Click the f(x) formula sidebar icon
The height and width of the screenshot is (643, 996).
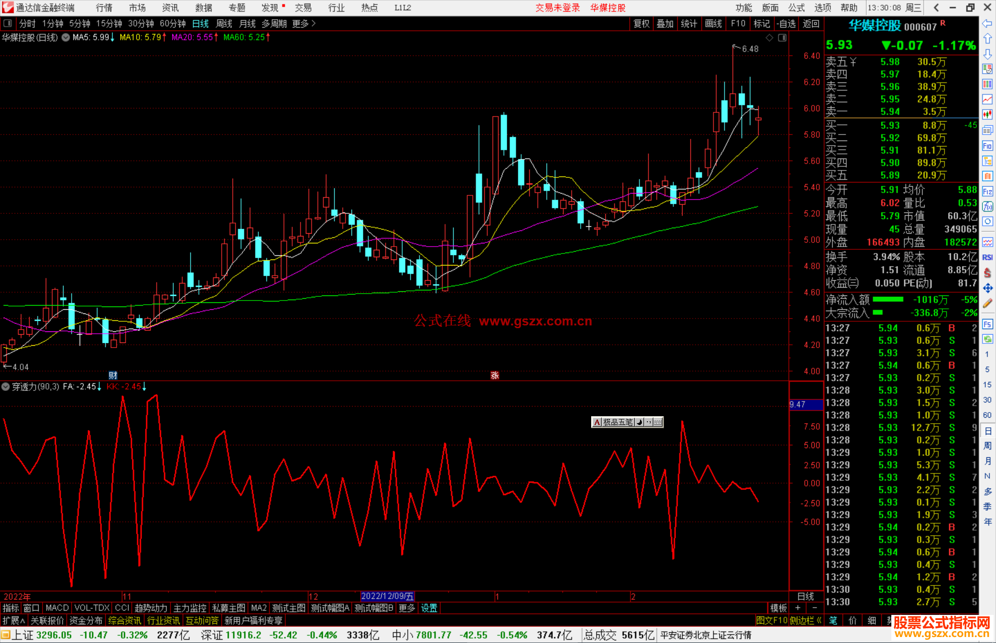pyautogui.click(x=987, y=206)
